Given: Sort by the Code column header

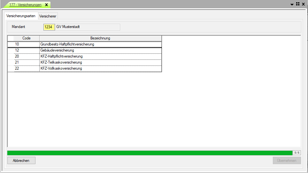Looking at the screenshot, I should click(27, 38).
